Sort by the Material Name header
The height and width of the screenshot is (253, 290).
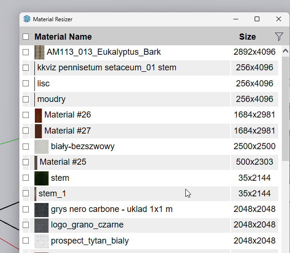63,37
